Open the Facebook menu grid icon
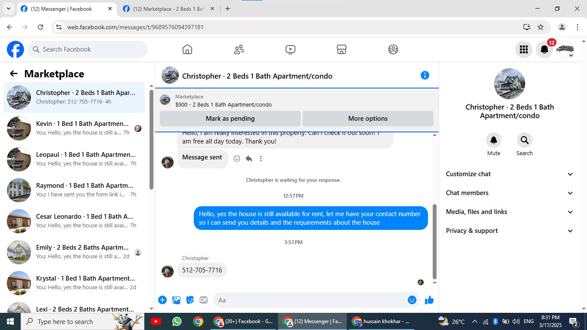This screenshot has width=587, height=330. point(524,49)
